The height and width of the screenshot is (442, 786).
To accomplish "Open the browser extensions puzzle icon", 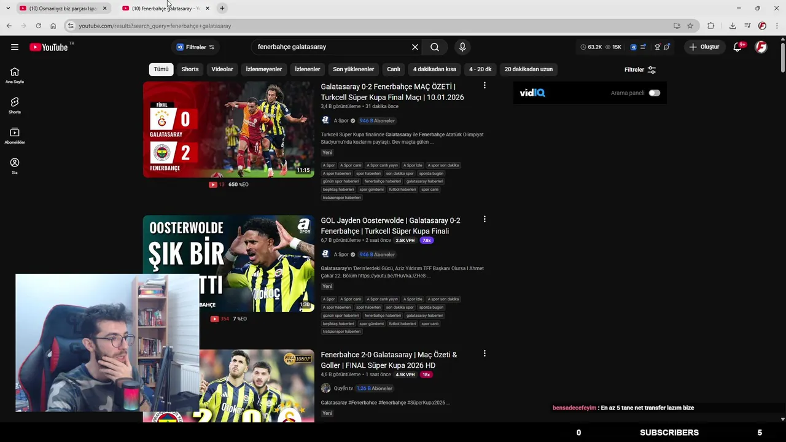I will click(x=711, y=26).
